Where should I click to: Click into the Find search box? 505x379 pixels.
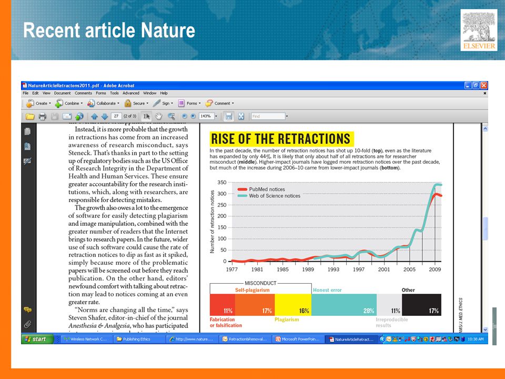point(268,116)
